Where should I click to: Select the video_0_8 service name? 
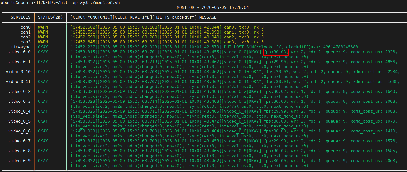[19, 151]
